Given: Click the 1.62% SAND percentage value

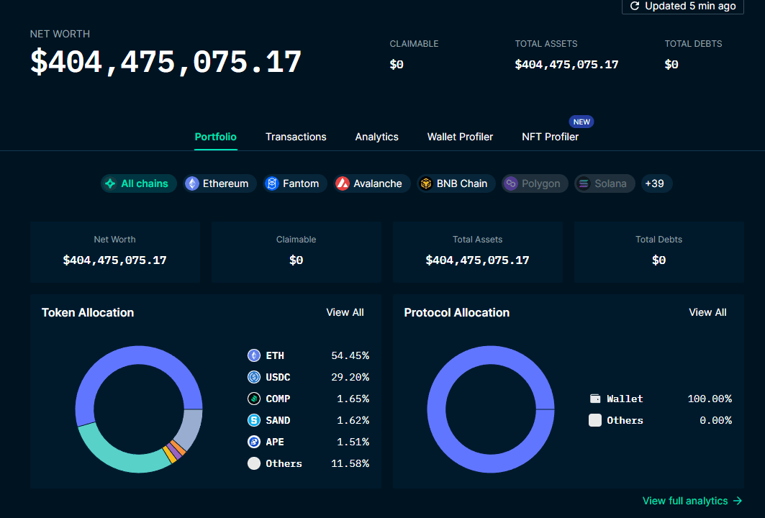Looking at the screenshot, I should pos(353,420).
